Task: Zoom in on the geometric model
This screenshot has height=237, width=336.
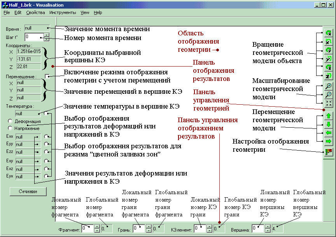Action: [328, 86]
